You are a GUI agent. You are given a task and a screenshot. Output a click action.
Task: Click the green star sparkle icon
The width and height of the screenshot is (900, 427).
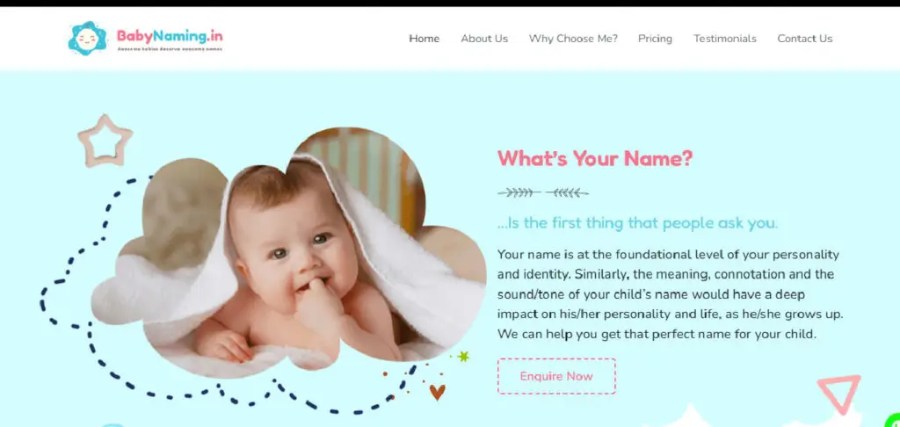pos(463,357)
